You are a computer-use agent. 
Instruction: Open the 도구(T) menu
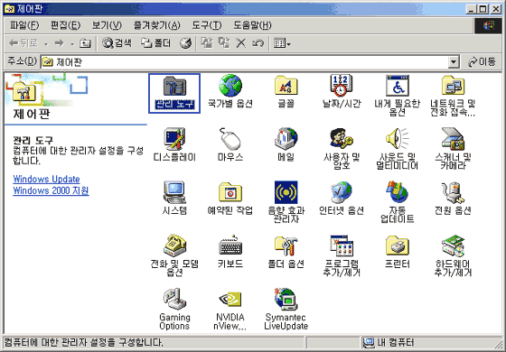[207, 25]
